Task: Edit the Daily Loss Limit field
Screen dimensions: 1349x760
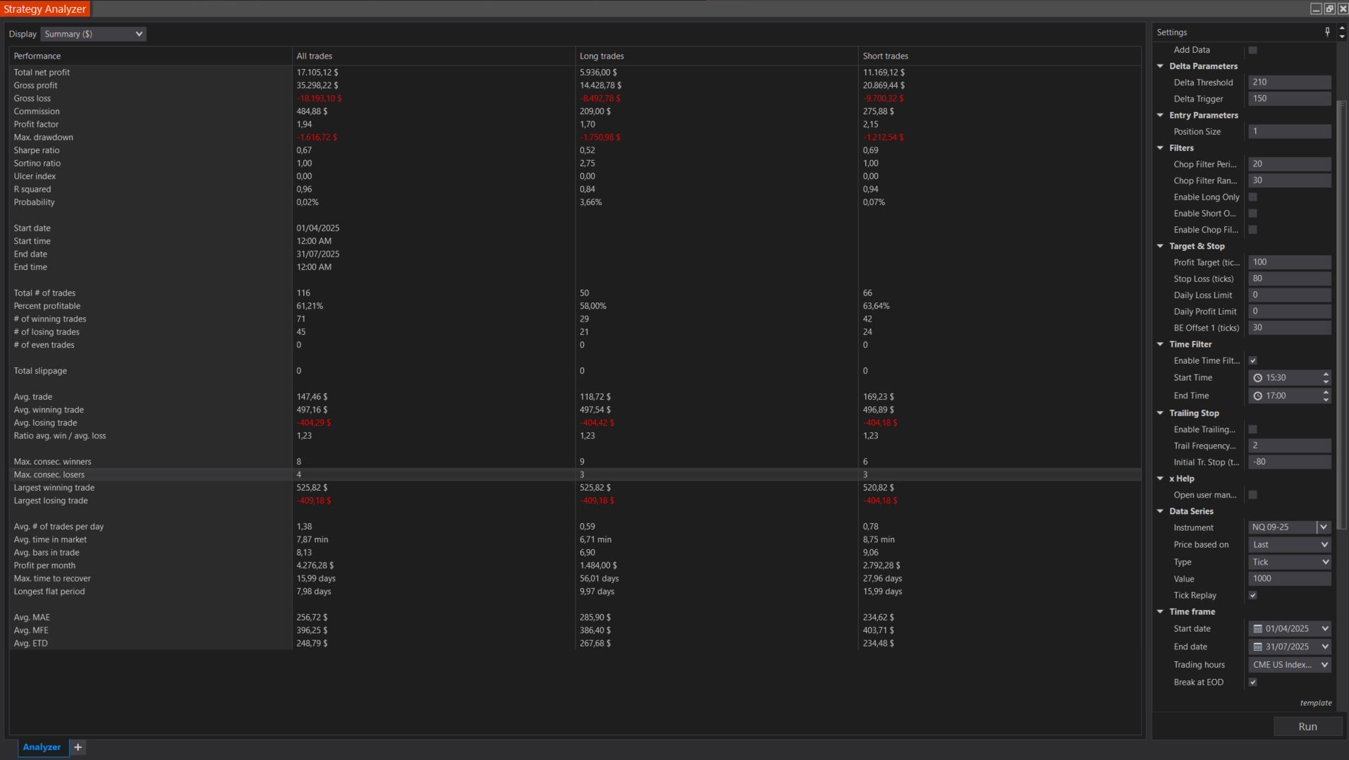Action: [1289, 295]
